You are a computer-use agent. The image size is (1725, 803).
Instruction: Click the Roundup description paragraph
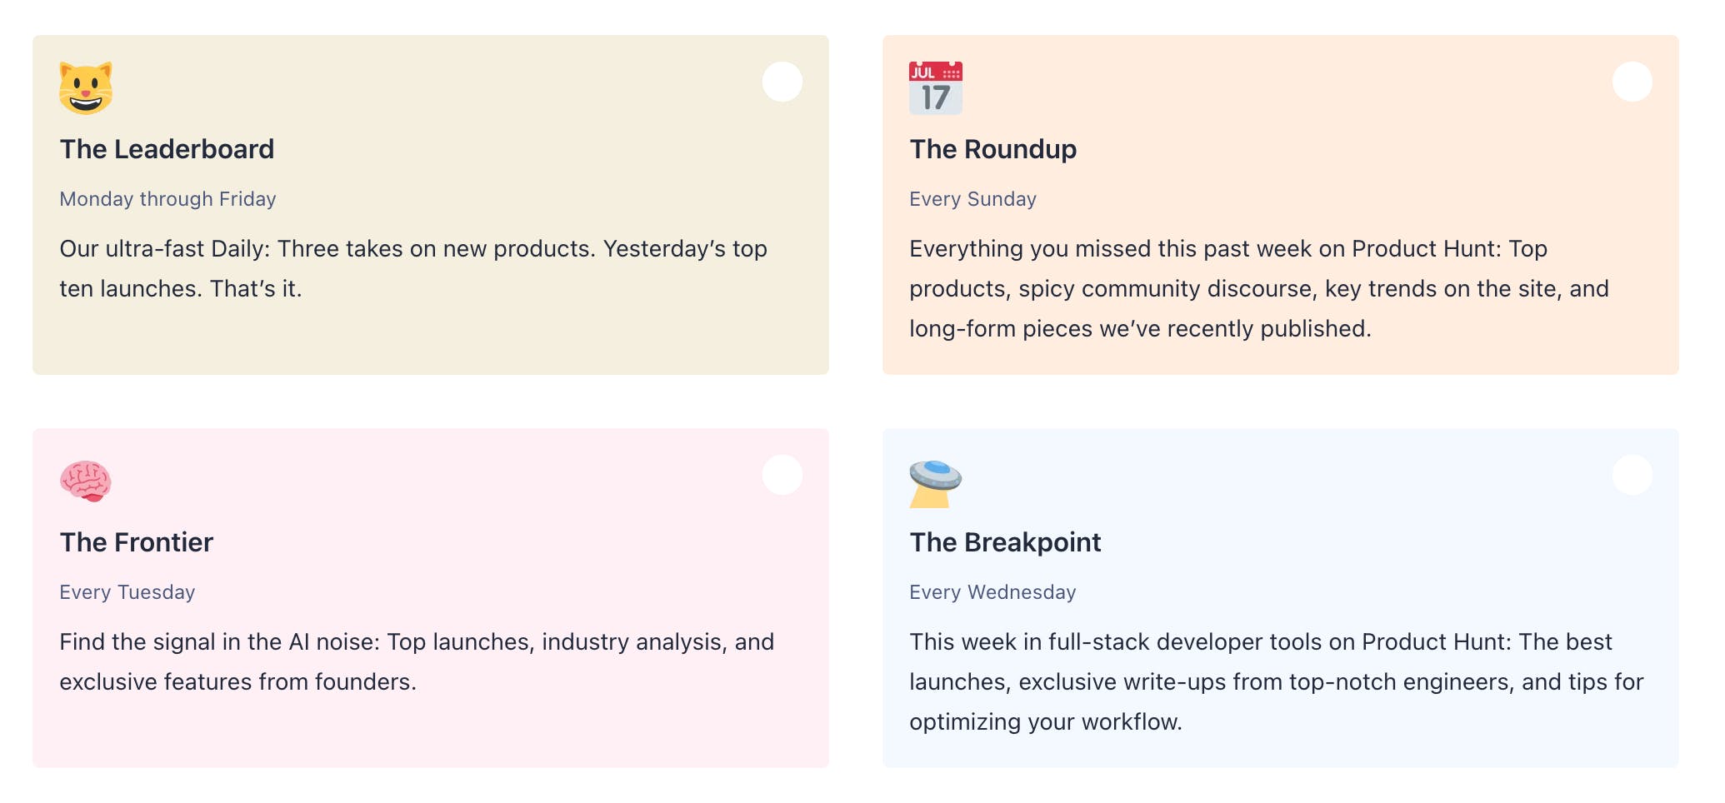[1258, 288]
